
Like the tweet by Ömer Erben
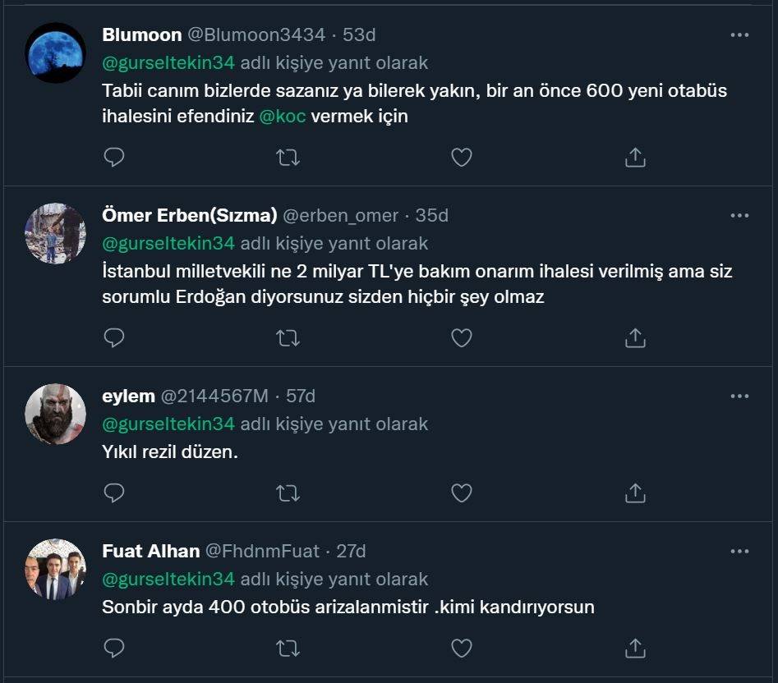[462, 337]
